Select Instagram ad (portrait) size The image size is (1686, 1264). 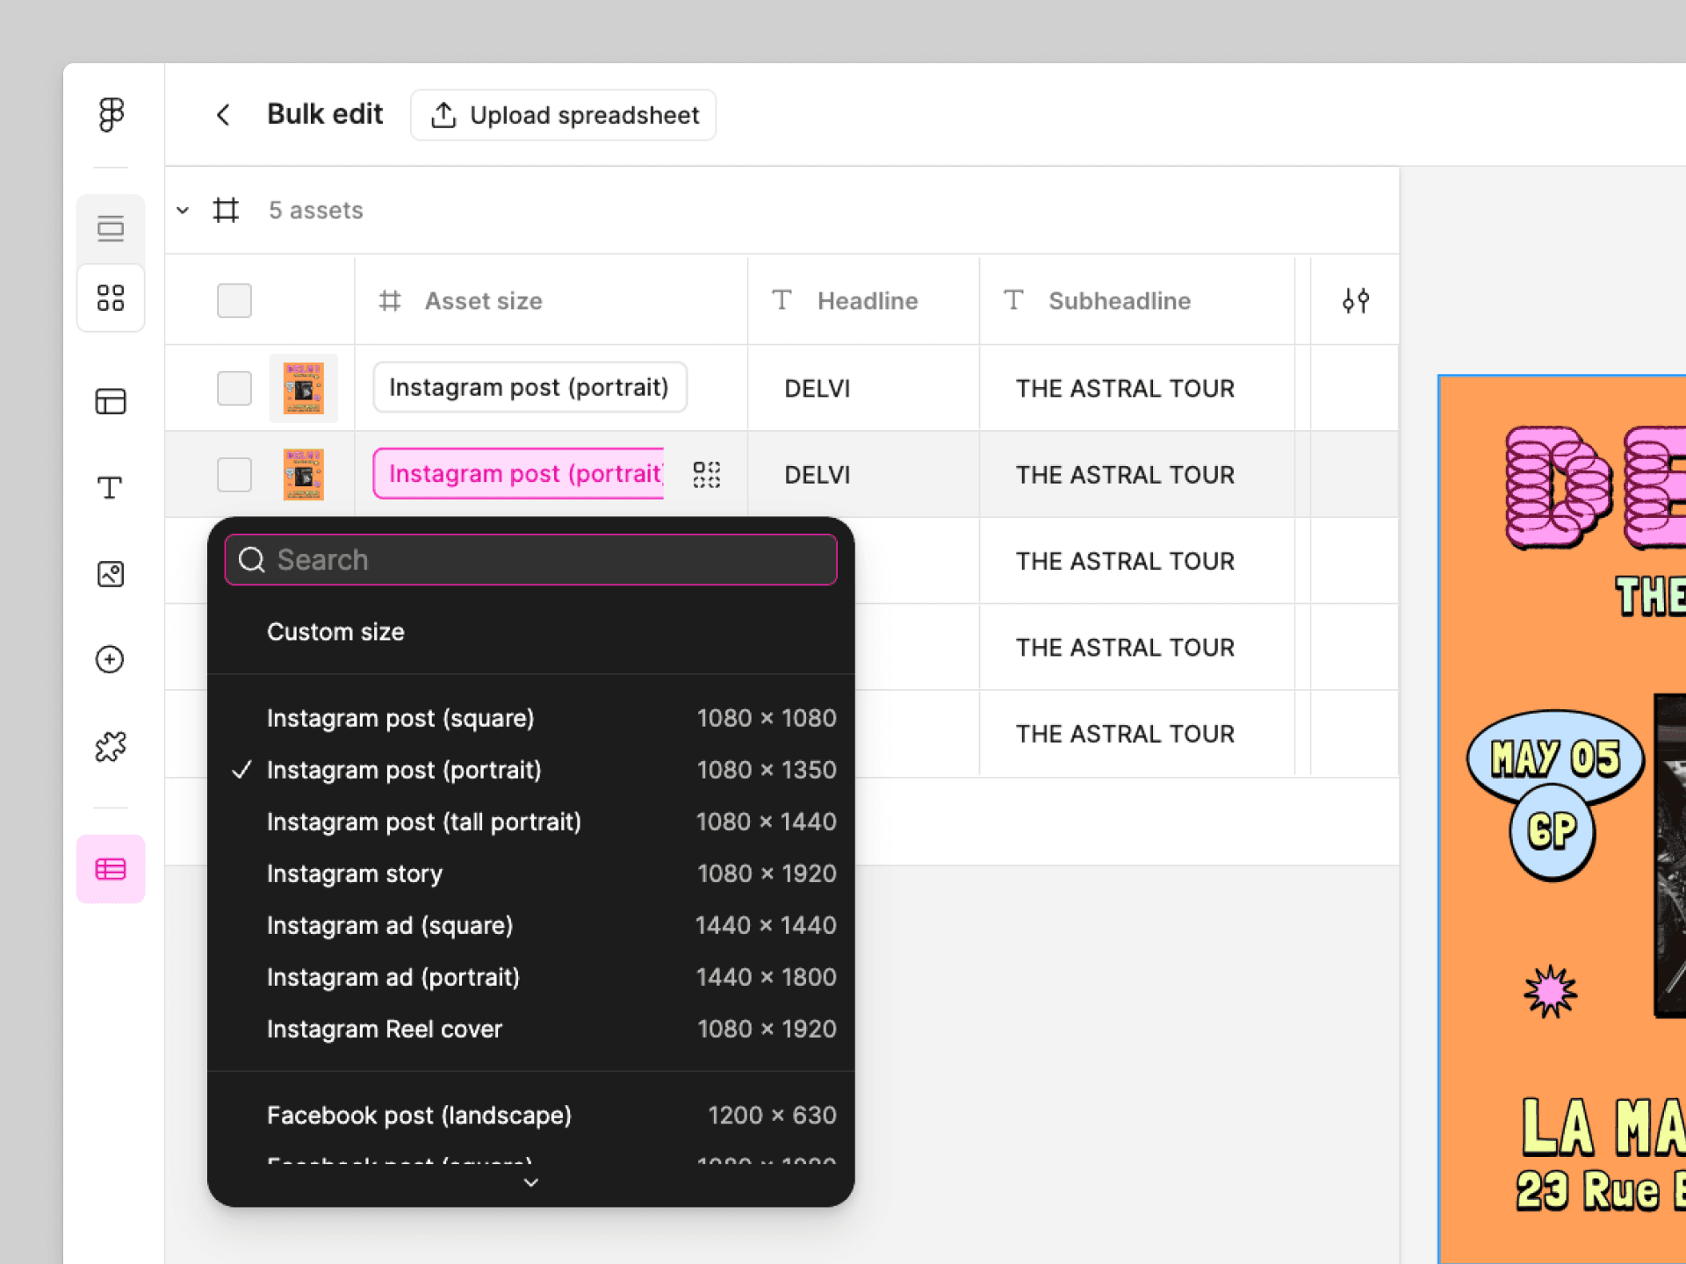click(x=530, y=977)
